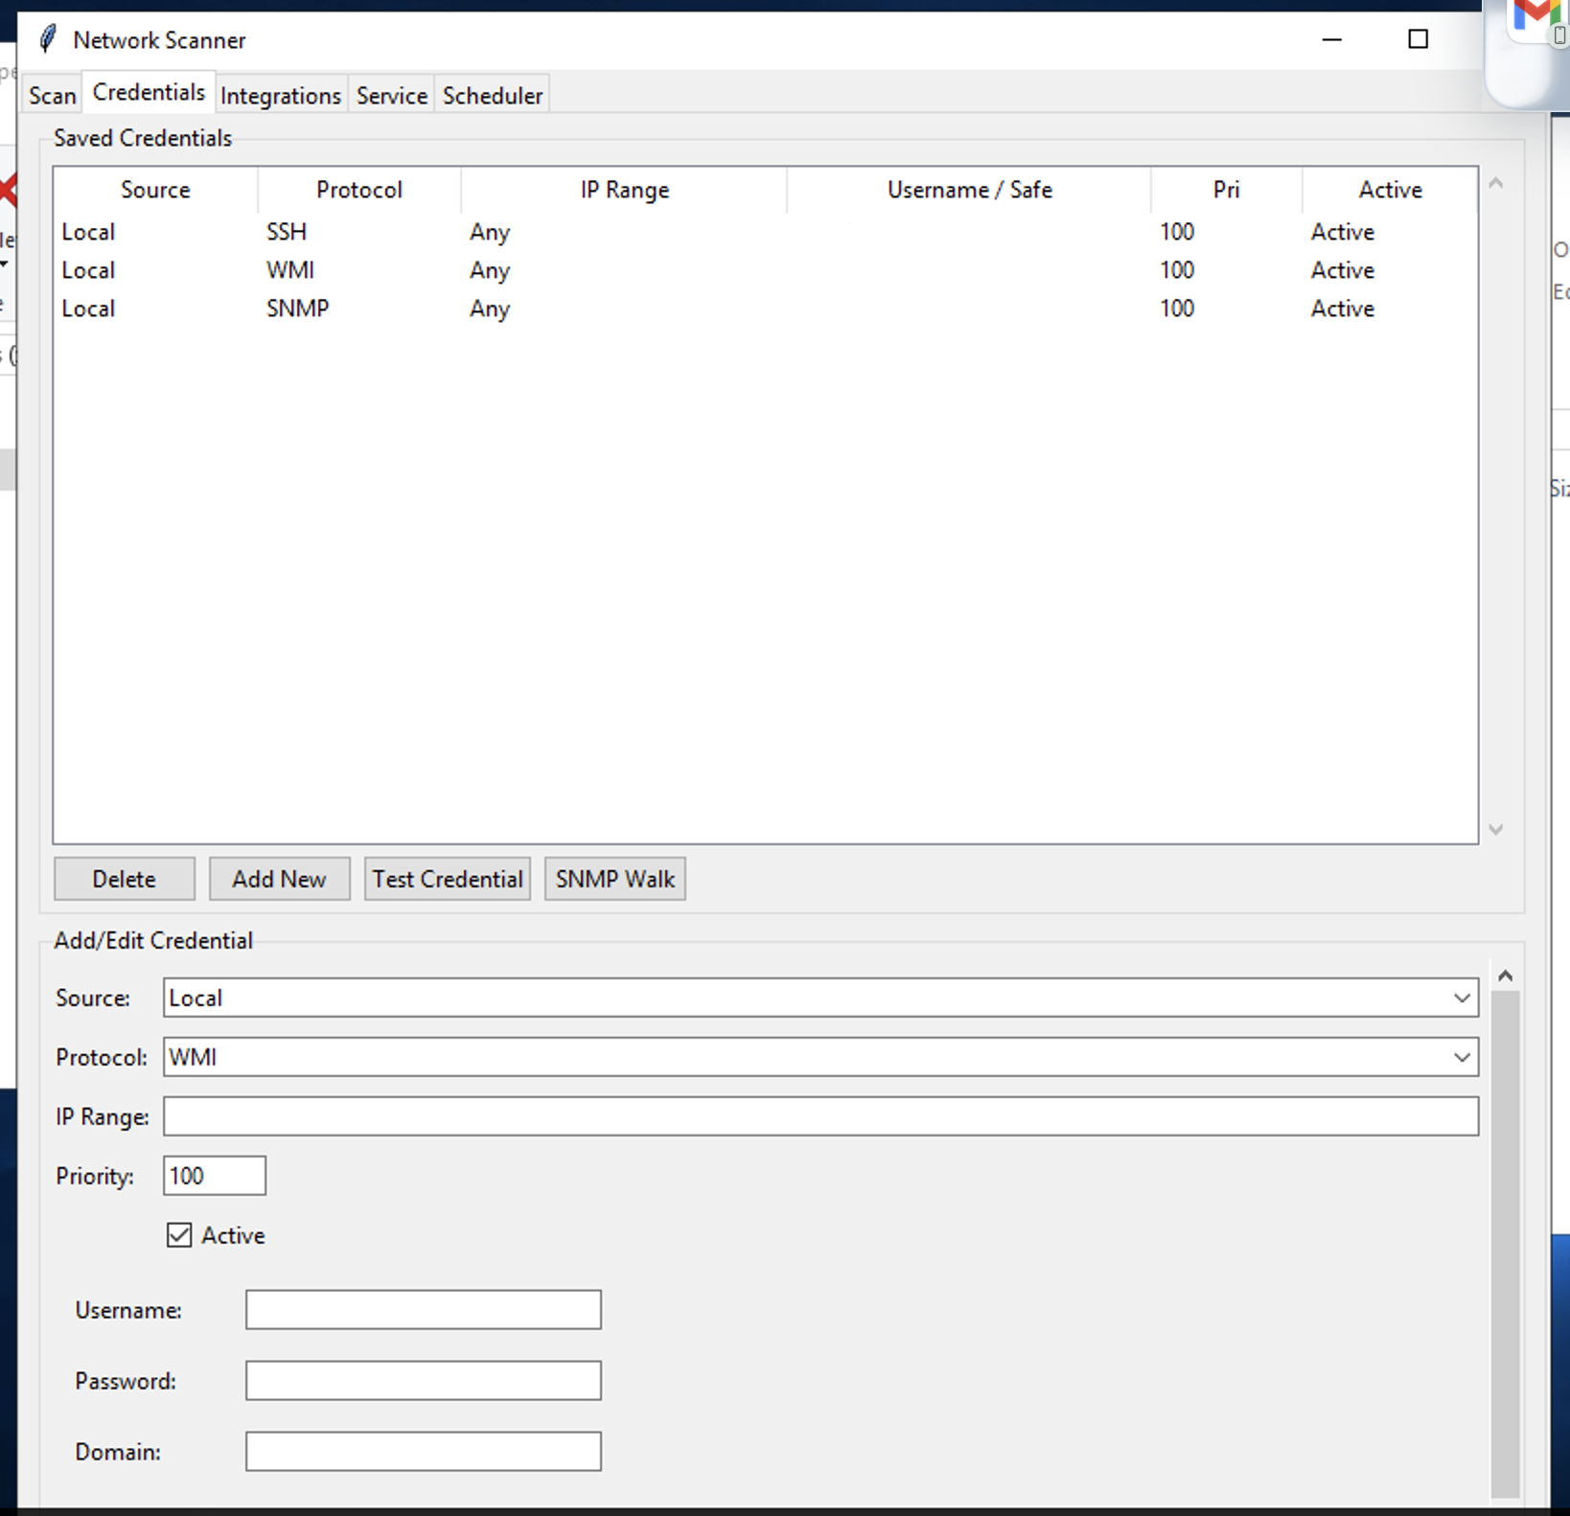Click Add New to create a credential
This screenshot has height=1516, width=1570.
click(279, 879)
